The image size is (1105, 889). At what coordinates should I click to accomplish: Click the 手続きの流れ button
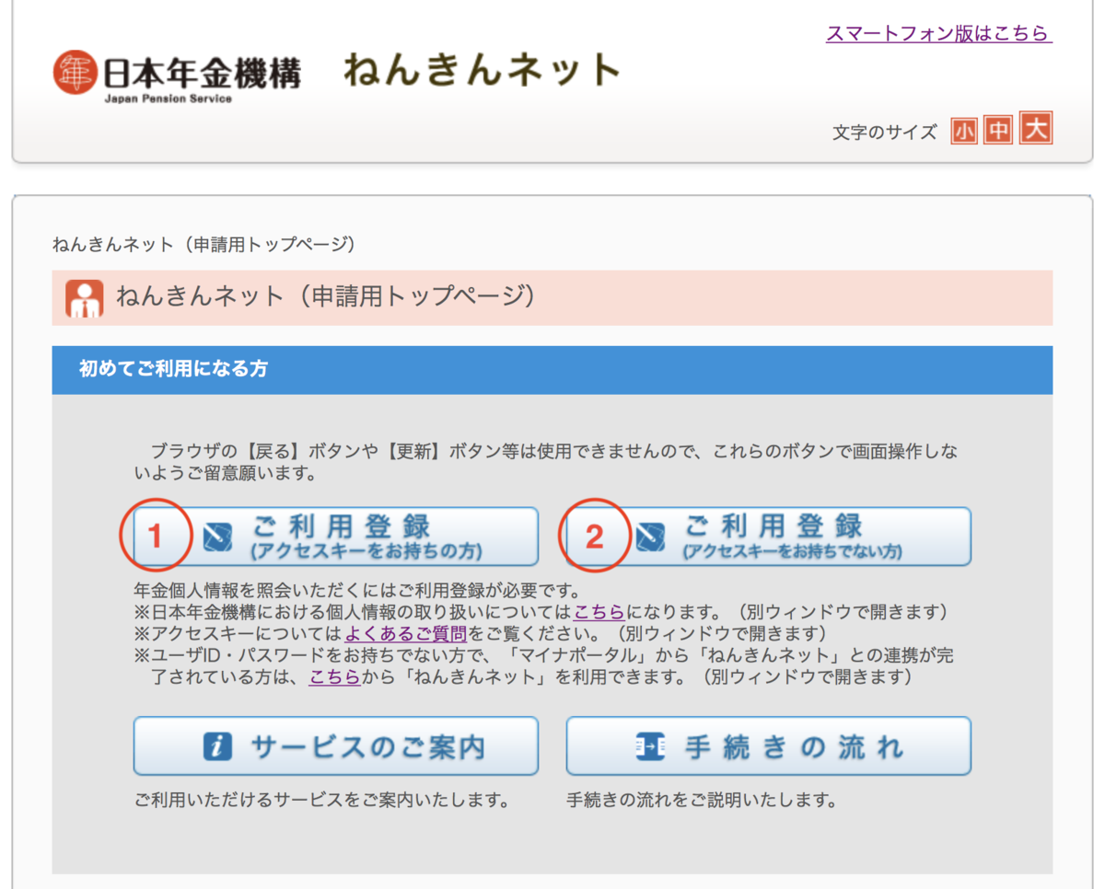click(769, 746)
